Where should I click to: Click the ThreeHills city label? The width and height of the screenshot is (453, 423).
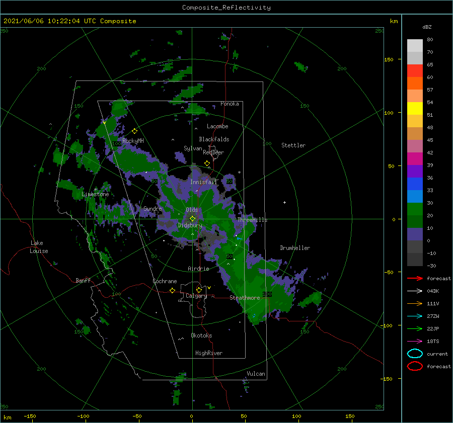tap(252, 220)
